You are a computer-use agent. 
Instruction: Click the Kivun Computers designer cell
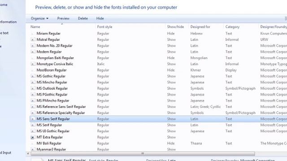click(x=274, y=34)
